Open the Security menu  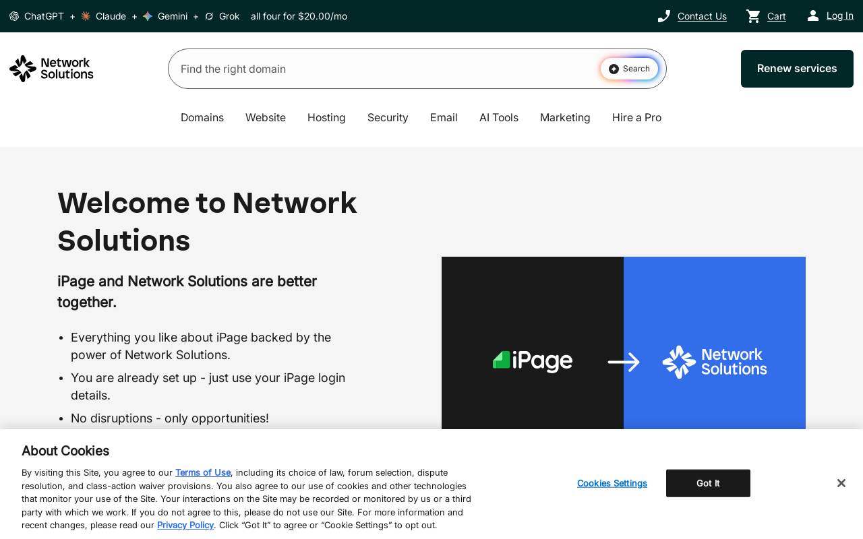388,117
